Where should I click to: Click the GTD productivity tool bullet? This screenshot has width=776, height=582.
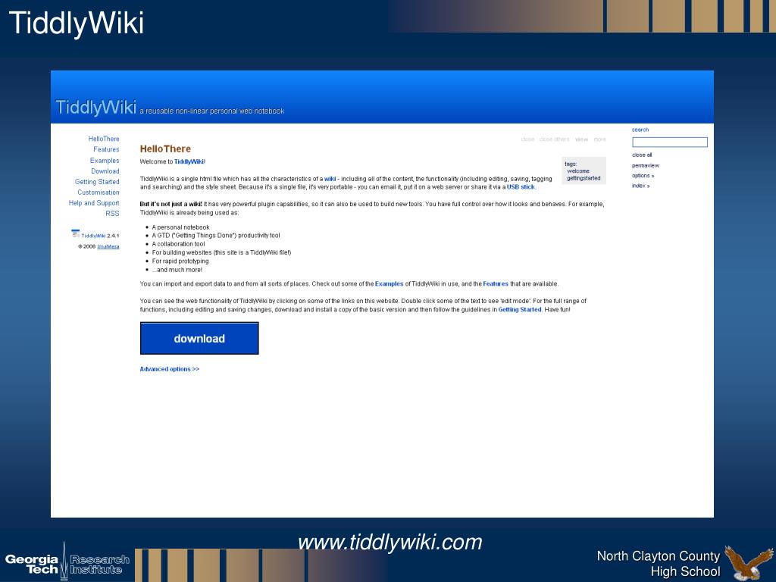tap(216, 236)
